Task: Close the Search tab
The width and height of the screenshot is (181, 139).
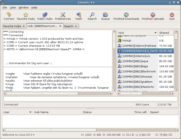Action: coord(76,26)
